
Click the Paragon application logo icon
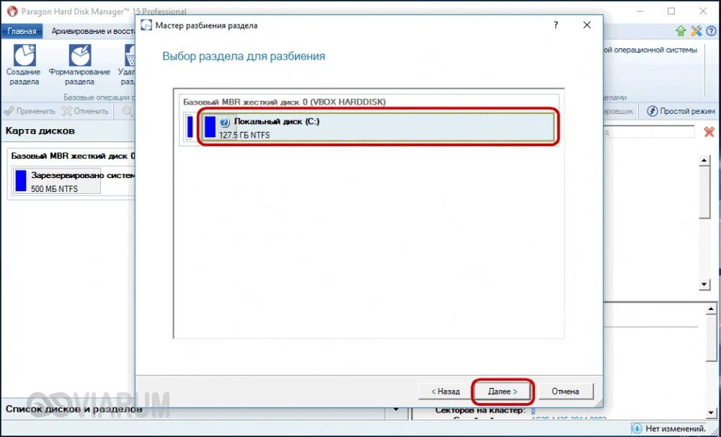pyautogui.click(x=12, y=11)
